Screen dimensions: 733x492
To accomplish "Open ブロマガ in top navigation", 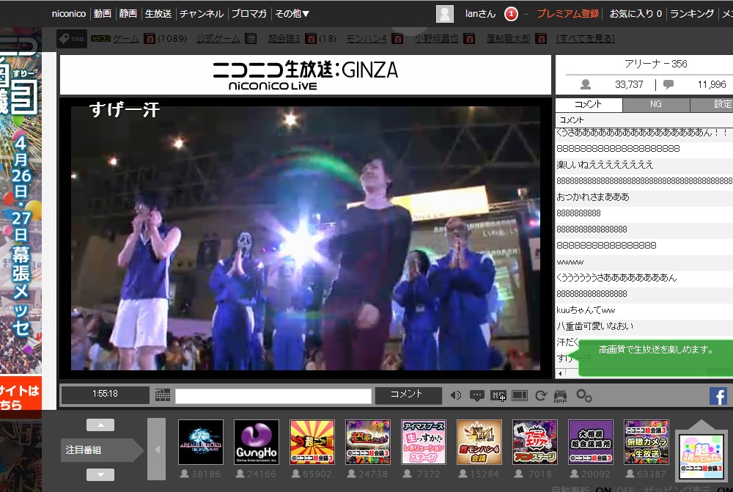I will pos(248,13).
